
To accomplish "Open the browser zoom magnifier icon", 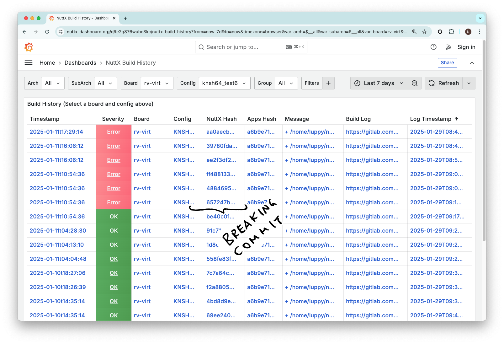I will coord(414,32).
